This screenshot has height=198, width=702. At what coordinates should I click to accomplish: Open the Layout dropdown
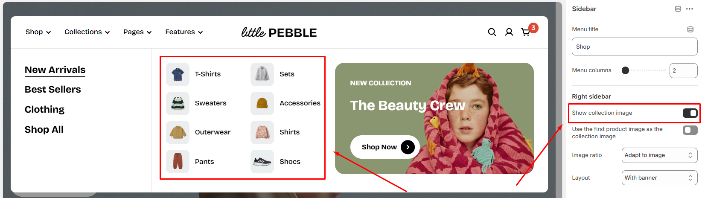coord(659,178)
